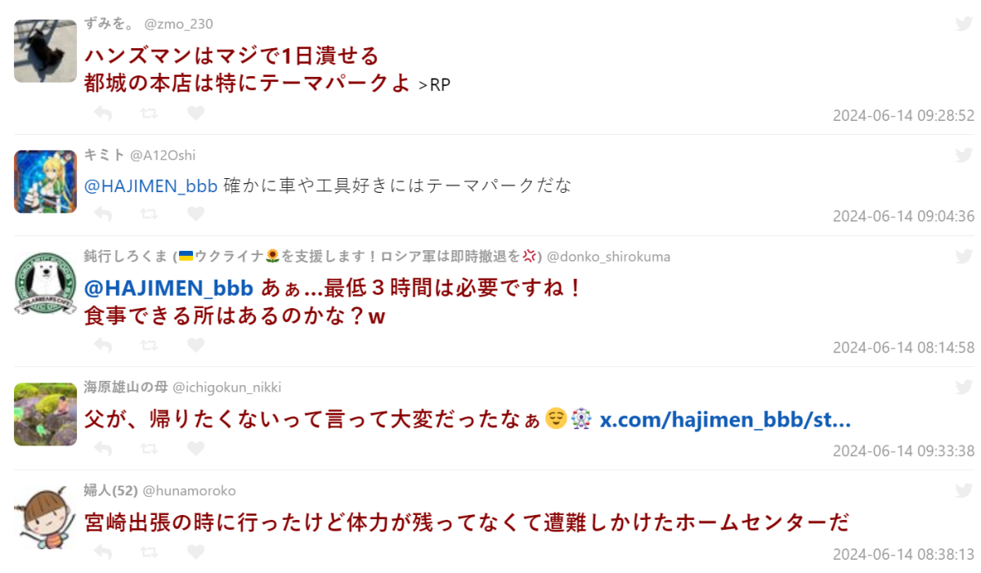Reply to the tweet by @zmo_230
Viewport: 981px width, 573px height.
pos(103,113)
